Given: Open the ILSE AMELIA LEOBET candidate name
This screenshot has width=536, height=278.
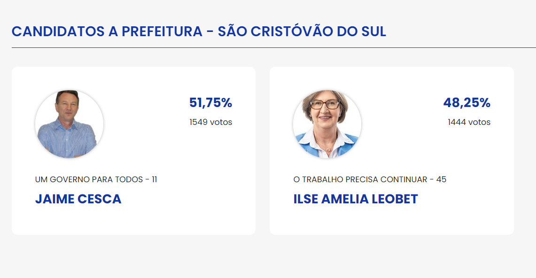Looking at the screenshot, I should (x=355, y=199).
